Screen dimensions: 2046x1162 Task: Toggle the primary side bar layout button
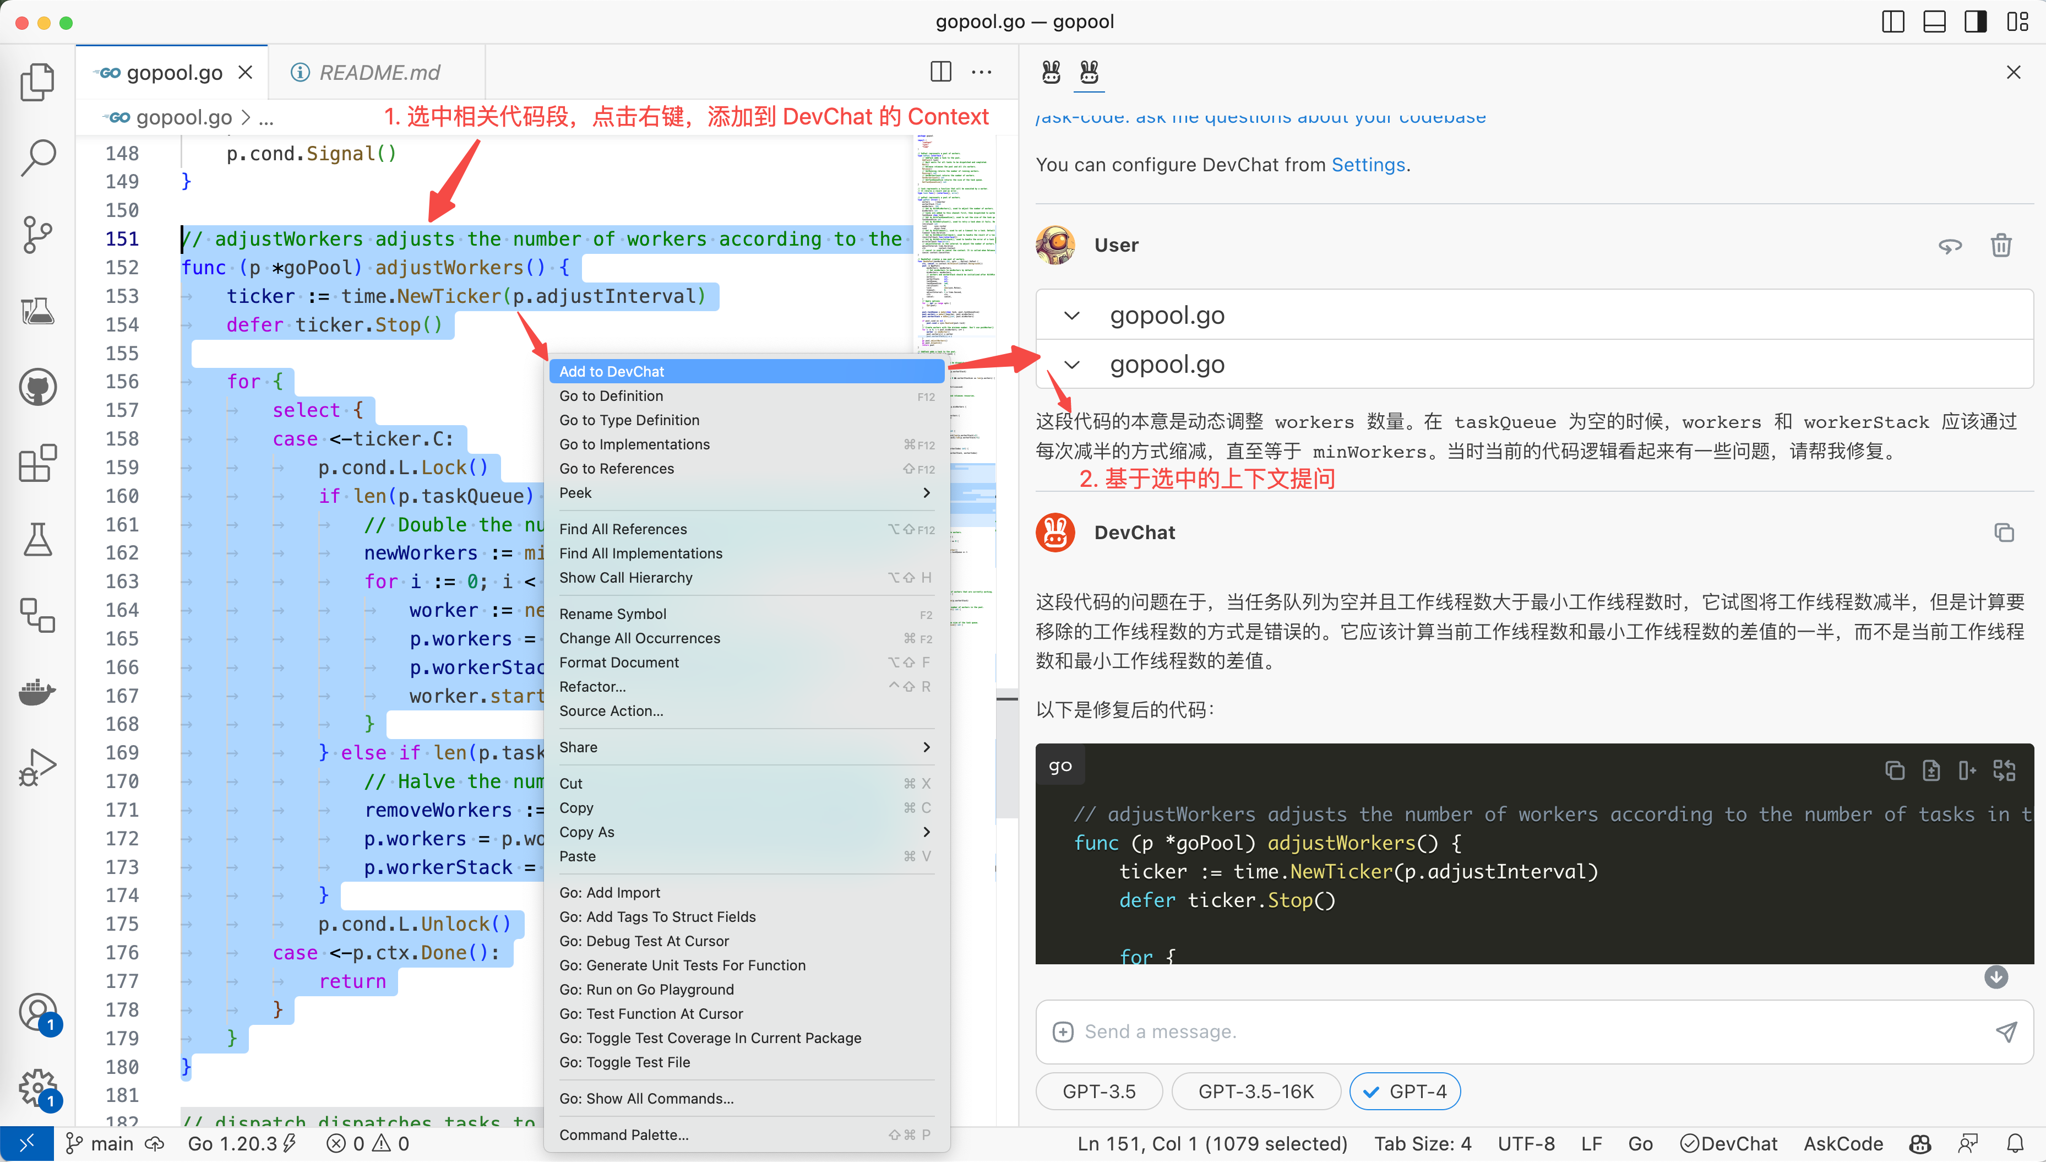1893,21
